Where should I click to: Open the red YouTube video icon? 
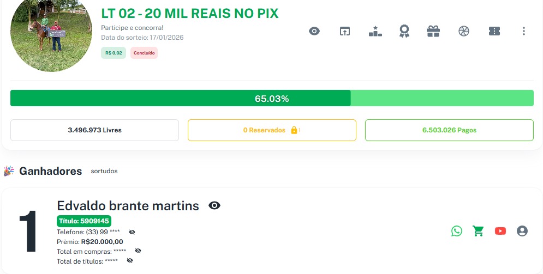pyautogui.click(x=500, y=231)
